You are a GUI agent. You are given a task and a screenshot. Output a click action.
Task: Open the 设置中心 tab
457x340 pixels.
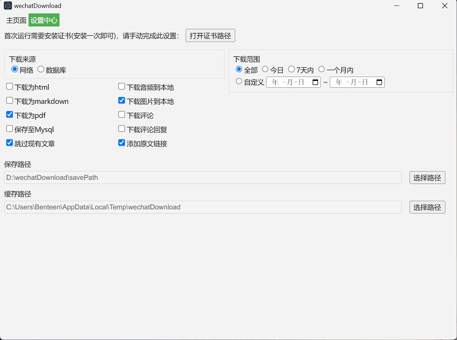click(44, 20)
